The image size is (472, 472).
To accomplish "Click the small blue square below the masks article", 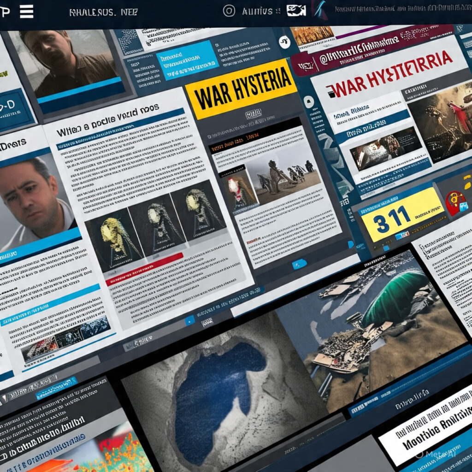I will (x=189, y=321).
